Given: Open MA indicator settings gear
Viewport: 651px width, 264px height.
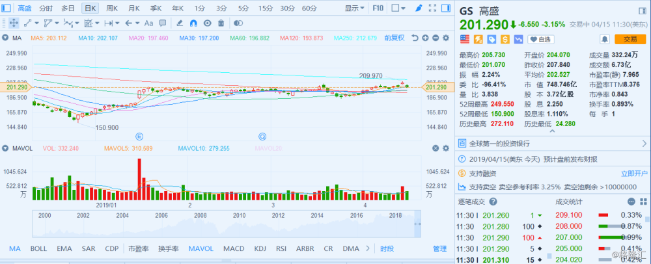Looking at the screenshot, I should pos(446,38).
